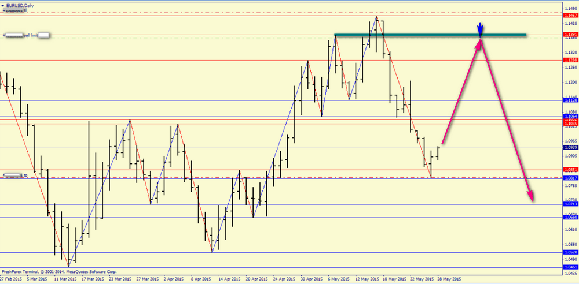
Task: Select the 1.1128 blue price label
Action: click(571, 100)
